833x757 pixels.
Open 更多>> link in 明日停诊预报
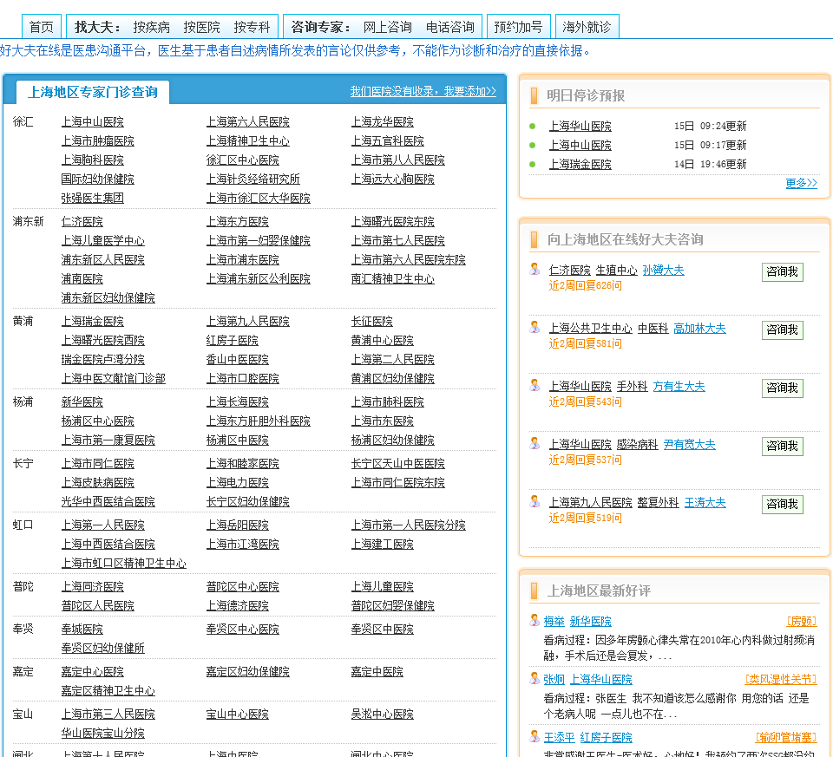(x=801, y=183)
